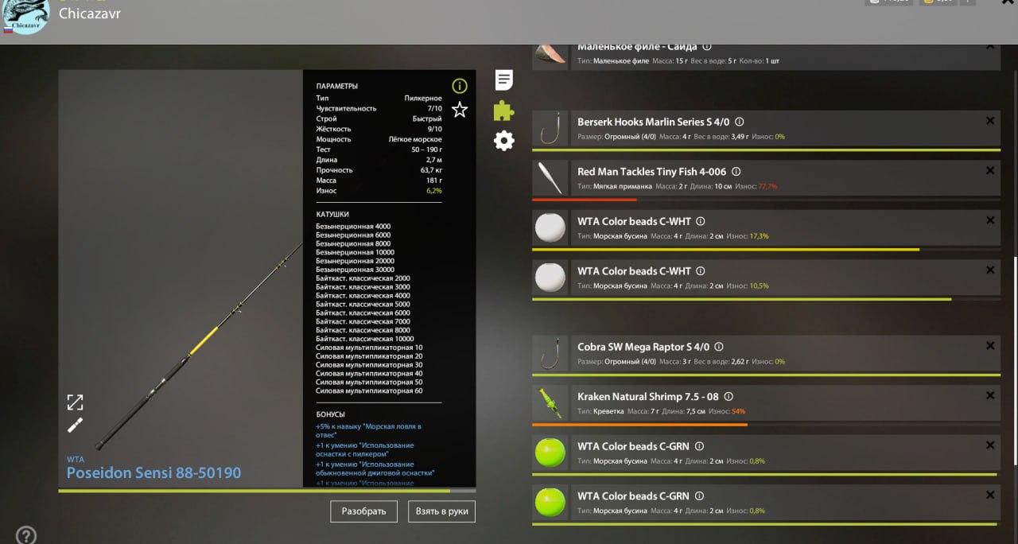Screen dimensions: 1018x544
Task: Click the rod strength value 63,7 кг
Action: coord(431,170)
